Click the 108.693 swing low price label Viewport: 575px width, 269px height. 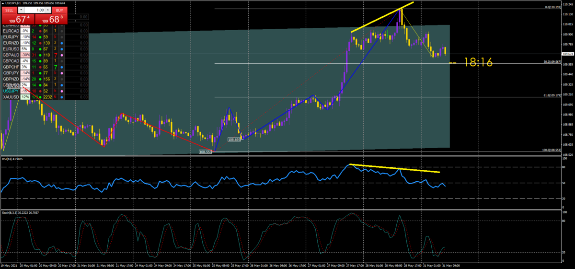(x=234, y=139)
